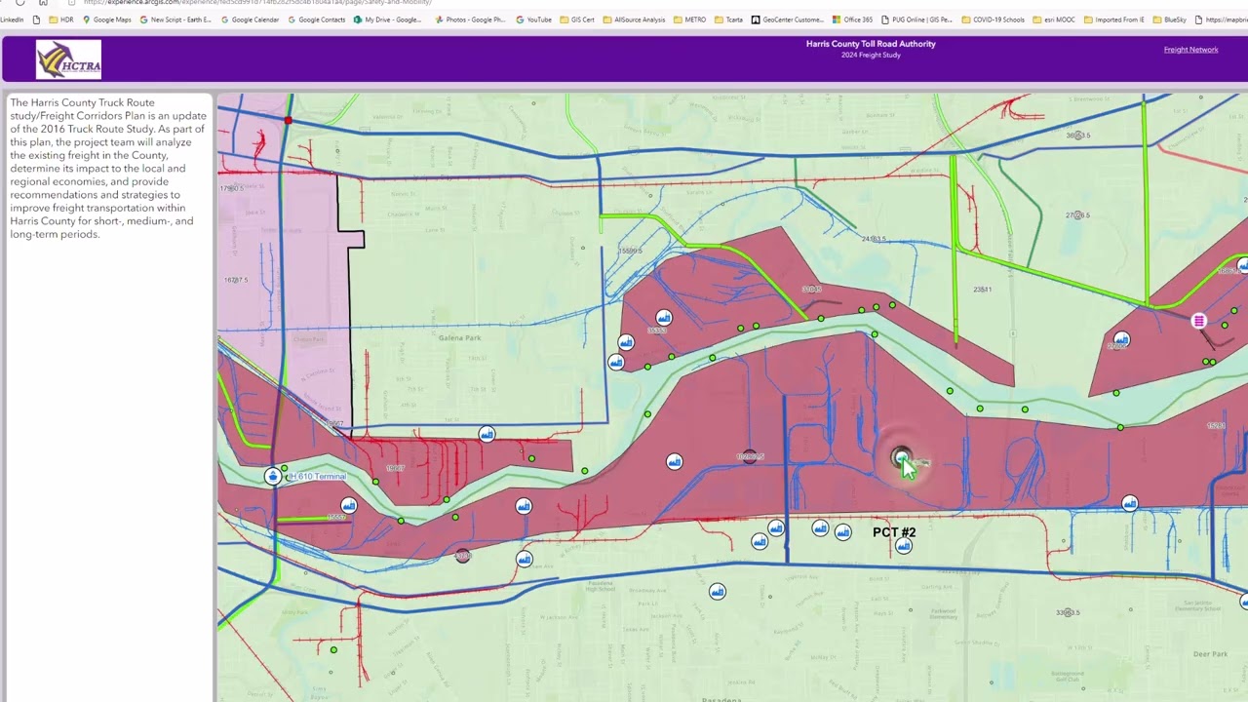This screenshot has height=702, width=1248.
Task: Click the Galena Park map label
Action: pyautogui.click(x=459, y=338)
